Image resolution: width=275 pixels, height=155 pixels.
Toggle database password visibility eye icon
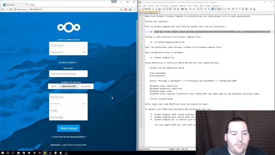[84, 104]
